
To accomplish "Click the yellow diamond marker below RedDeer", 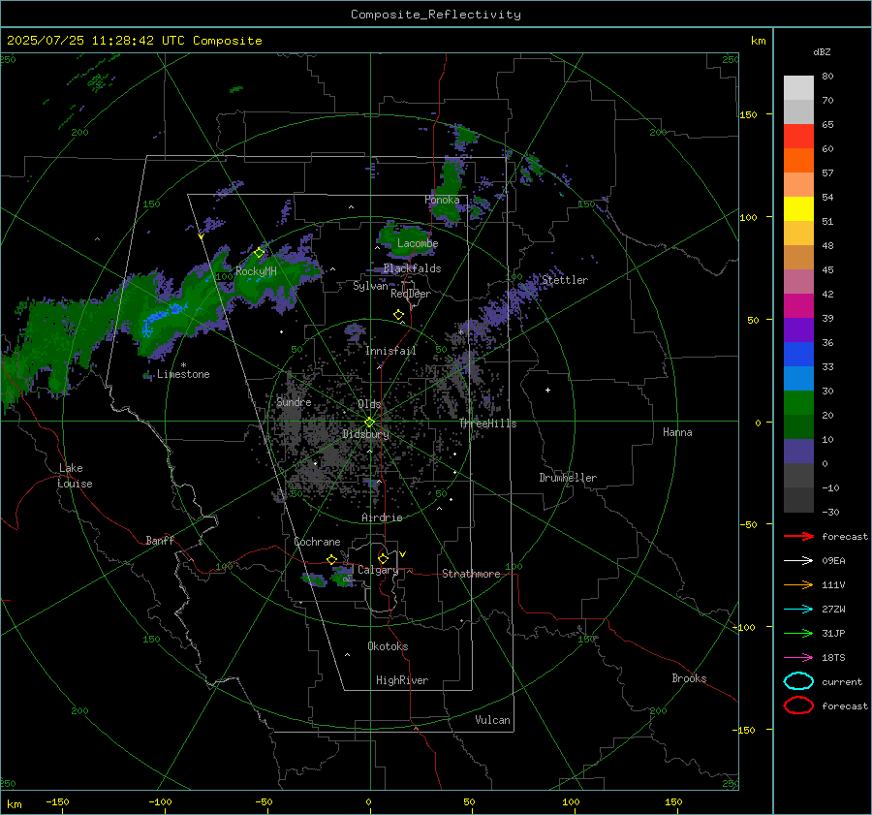I will tap(399, 315).
